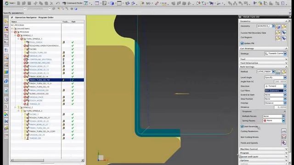Open the Extend at Start dropdown
The width and height of the screenshot is (294, 165).
285,95
